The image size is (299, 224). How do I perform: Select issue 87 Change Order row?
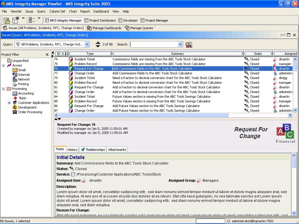pos(173,111)
